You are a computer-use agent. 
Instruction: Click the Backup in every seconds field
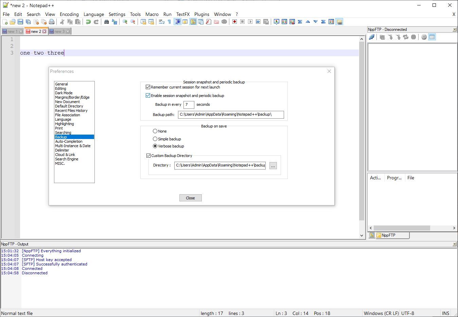point(189,105)
